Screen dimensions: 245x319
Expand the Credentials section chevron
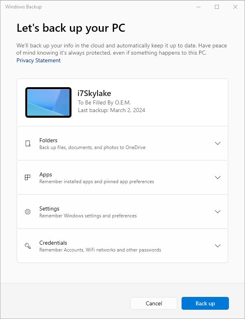pyautogui.click(x=218, y=246)
